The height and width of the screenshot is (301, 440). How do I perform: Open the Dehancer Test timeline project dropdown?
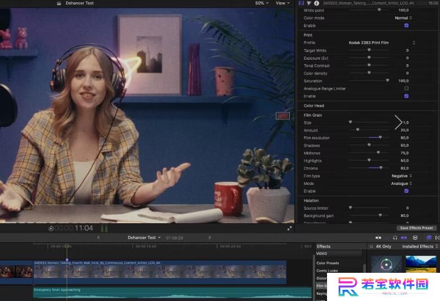point(144,237)
